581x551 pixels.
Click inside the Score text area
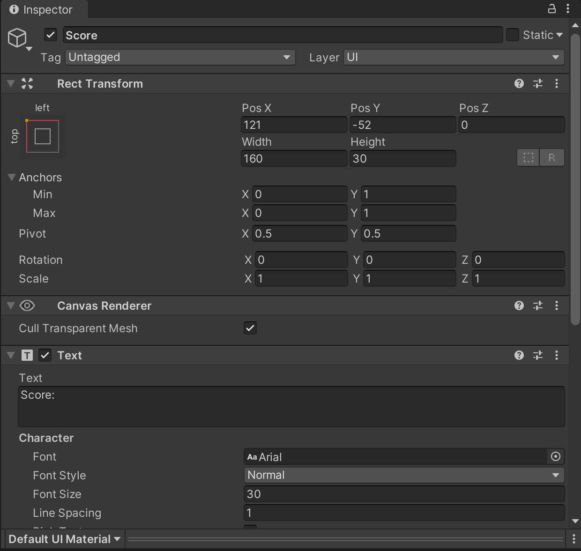pos(290,406)
